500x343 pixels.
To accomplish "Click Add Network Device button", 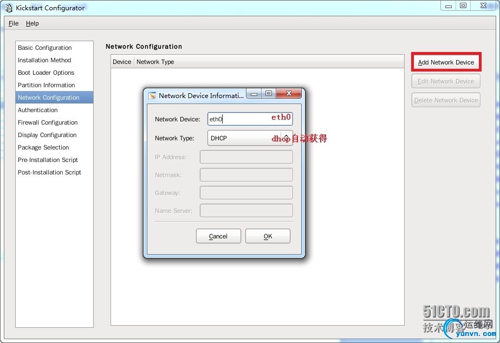I will 446,62.
